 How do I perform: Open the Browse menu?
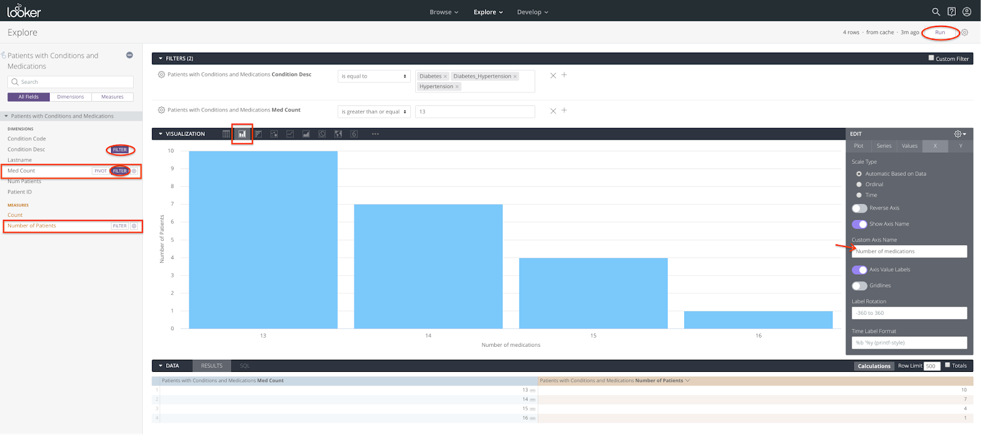[x=443, y=12]
